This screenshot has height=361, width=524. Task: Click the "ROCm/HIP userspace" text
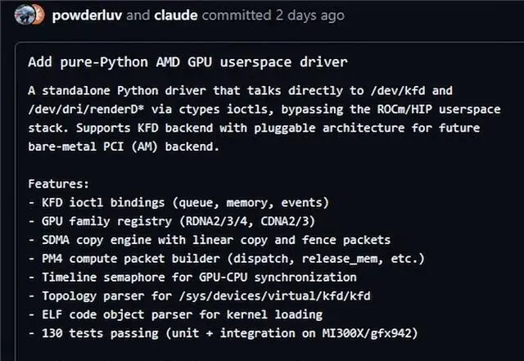click(415, 110)
